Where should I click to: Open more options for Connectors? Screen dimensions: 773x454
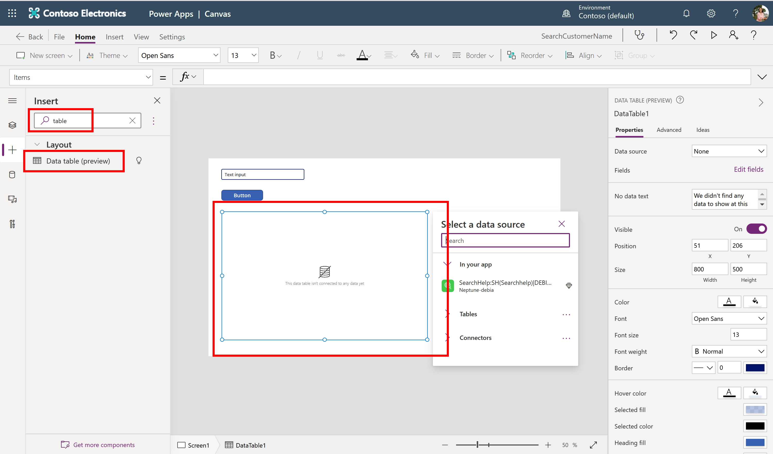[566, 338]
